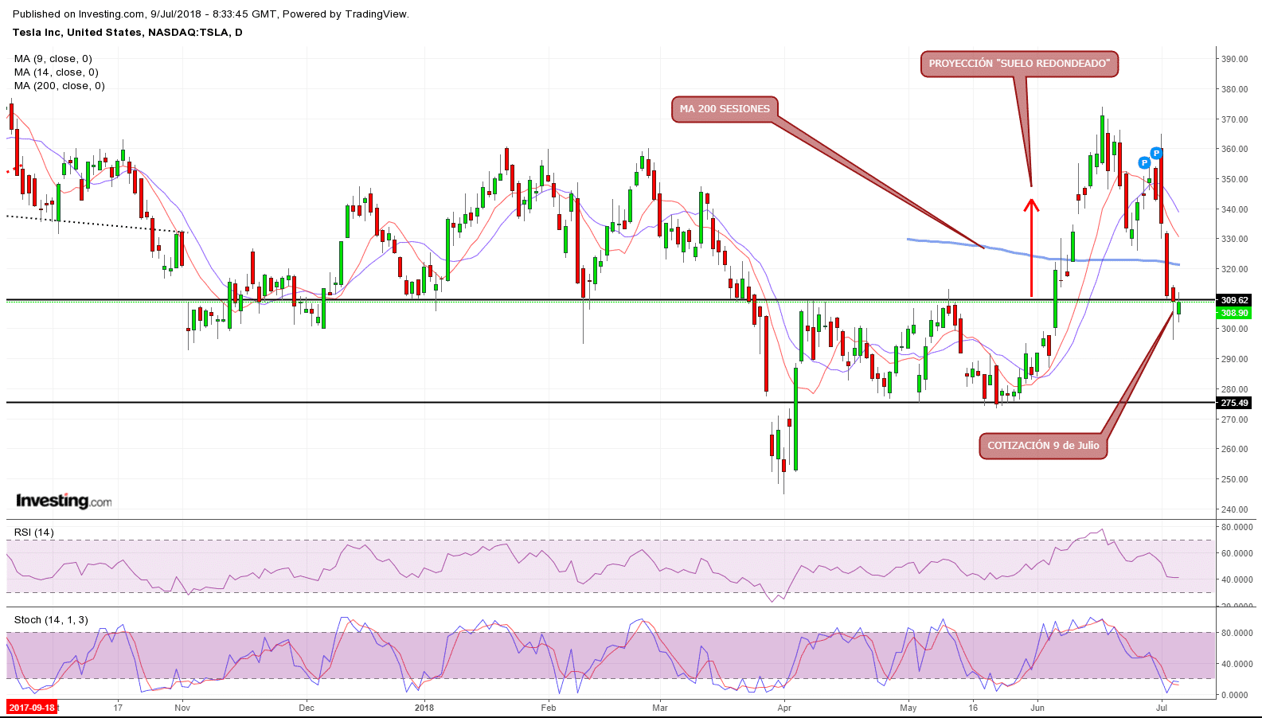Click the Tesla Inc NASDAQ:TSLA chart title
The image size is (1262, 718).
[127, 33]
